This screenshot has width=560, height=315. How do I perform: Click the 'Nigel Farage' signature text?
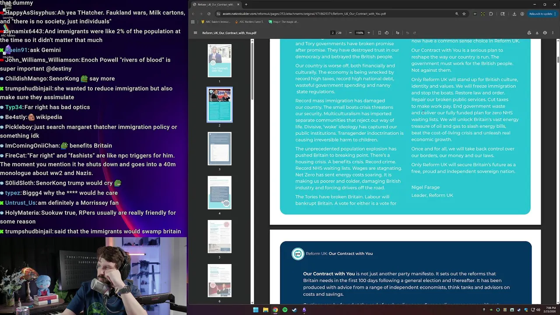coord(425,187)
